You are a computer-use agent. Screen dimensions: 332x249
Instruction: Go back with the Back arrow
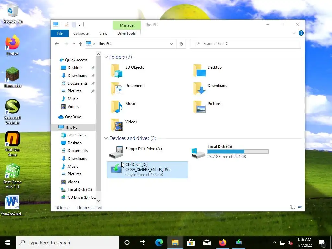[x=56, y=44]
